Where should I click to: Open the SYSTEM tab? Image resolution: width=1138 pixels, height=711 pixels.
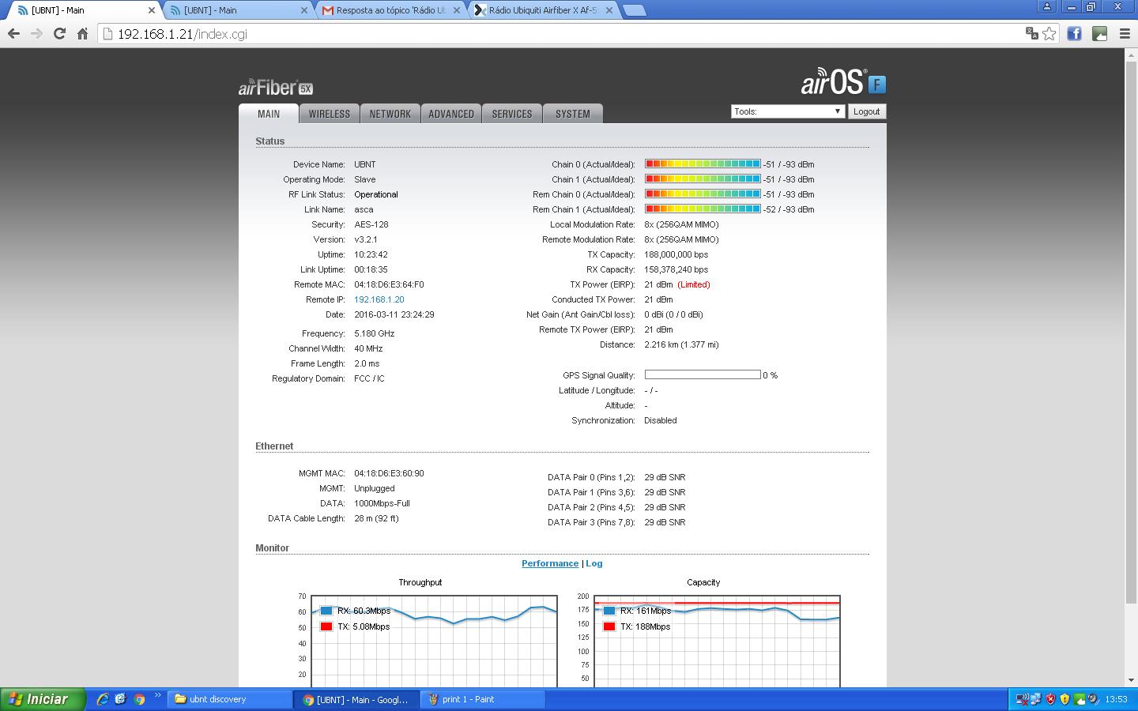point(573,114)
